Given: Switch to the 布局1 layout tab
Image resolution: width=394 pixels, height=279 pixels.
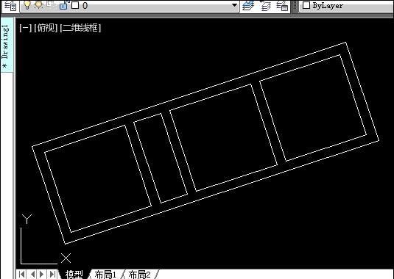Looking at the screenshot, I should click(105, 275).
